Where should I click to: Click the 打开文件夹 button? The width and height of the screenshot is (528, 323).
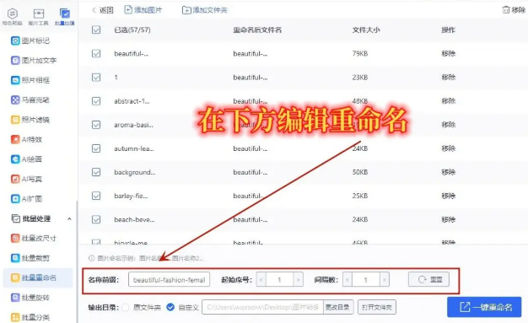tap(377, 307)
